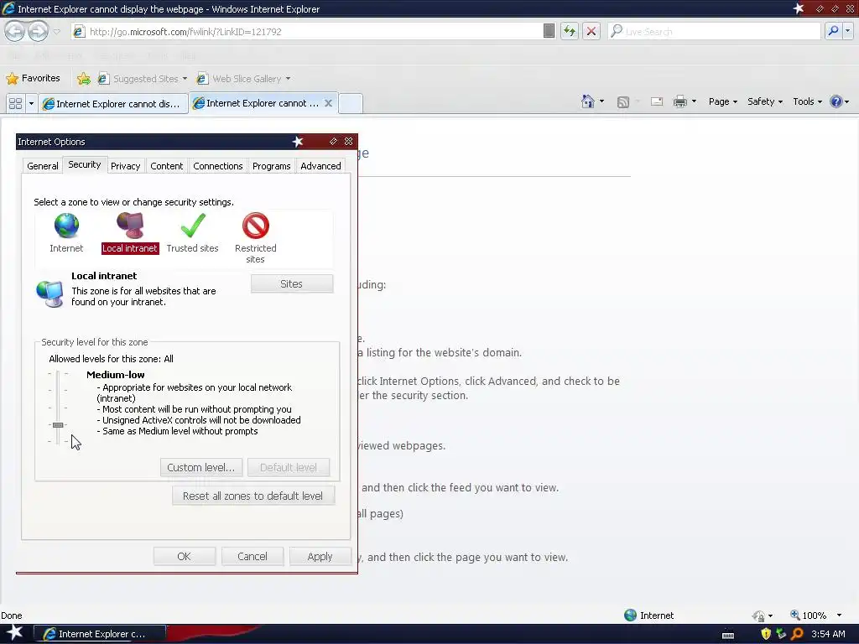Switch to first Internet Explorer cannot display tab
859x644 pixels.
point(112,103)
